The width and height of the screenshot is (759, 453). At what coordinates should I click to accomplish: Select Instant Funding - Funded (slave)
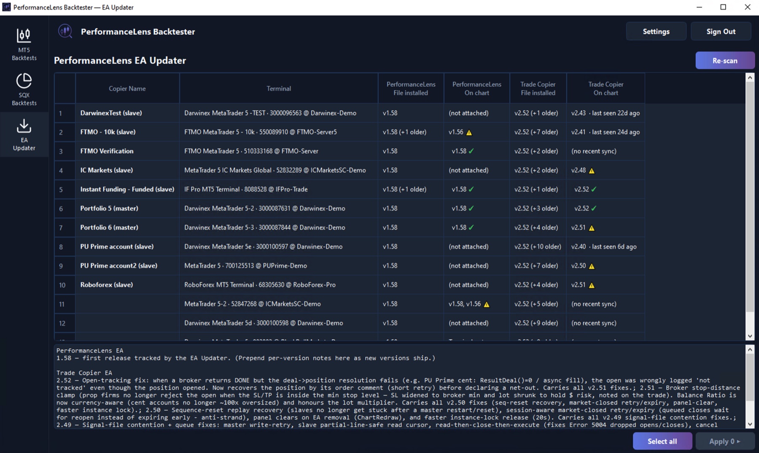(x=127, y=189)
